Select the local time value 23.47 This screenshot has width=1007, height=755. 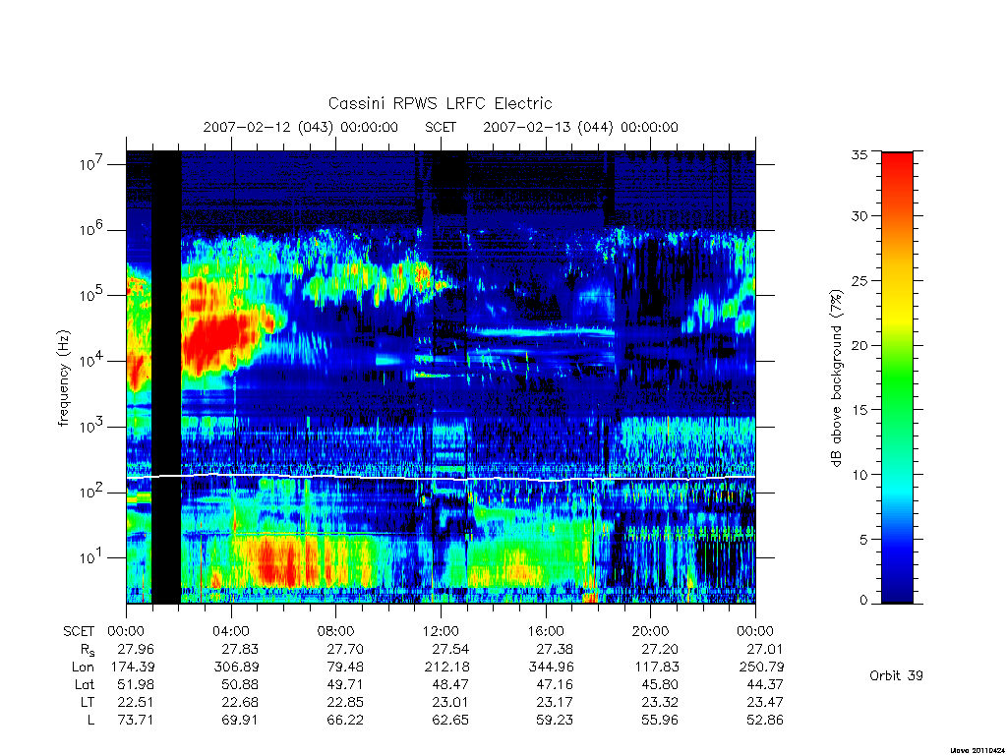pos(765,702)
